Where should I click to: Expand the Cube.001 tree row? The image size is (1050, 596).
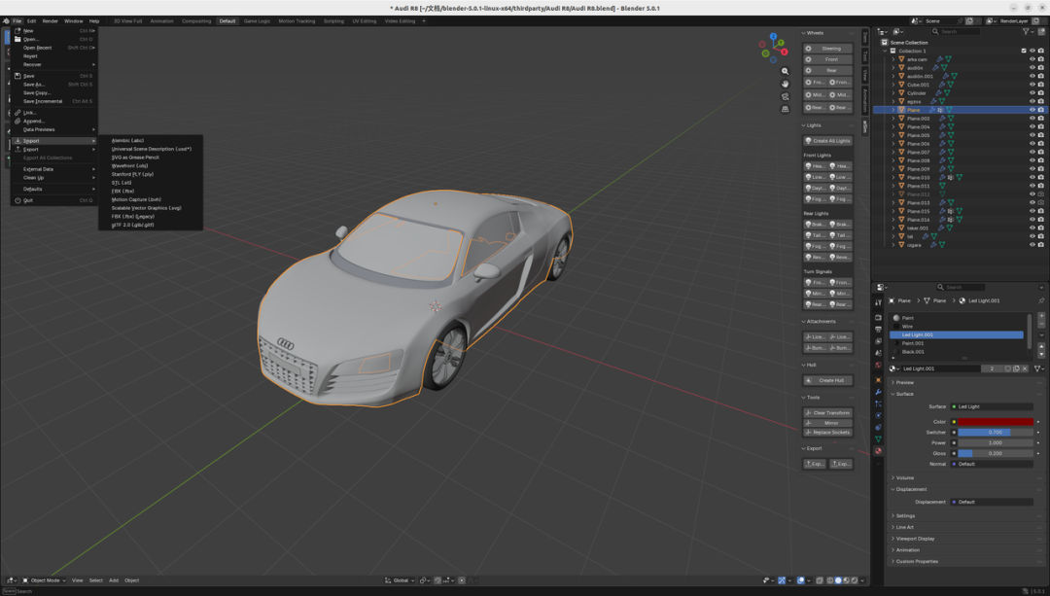[893, 85]
